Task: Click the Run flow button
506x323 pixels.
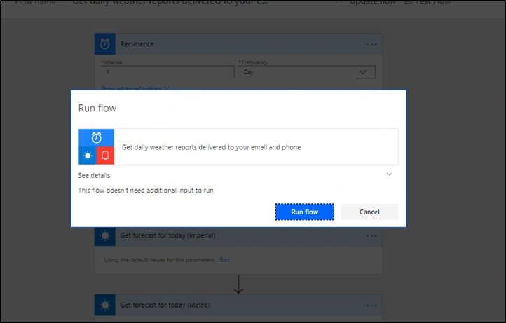Action: [x=304, y=212]
